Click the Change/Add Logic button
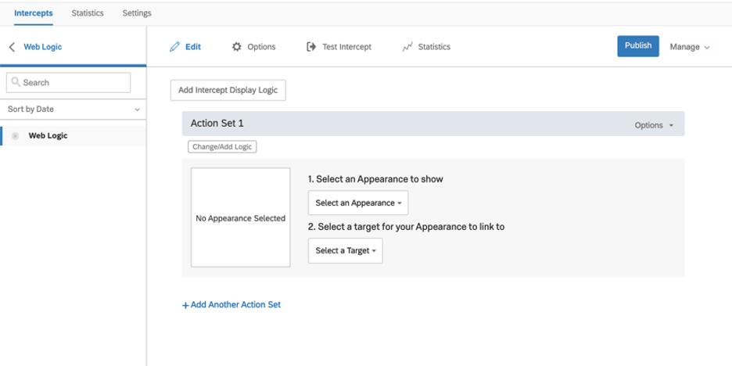This screenshot has width=732, height=366. 222,146
